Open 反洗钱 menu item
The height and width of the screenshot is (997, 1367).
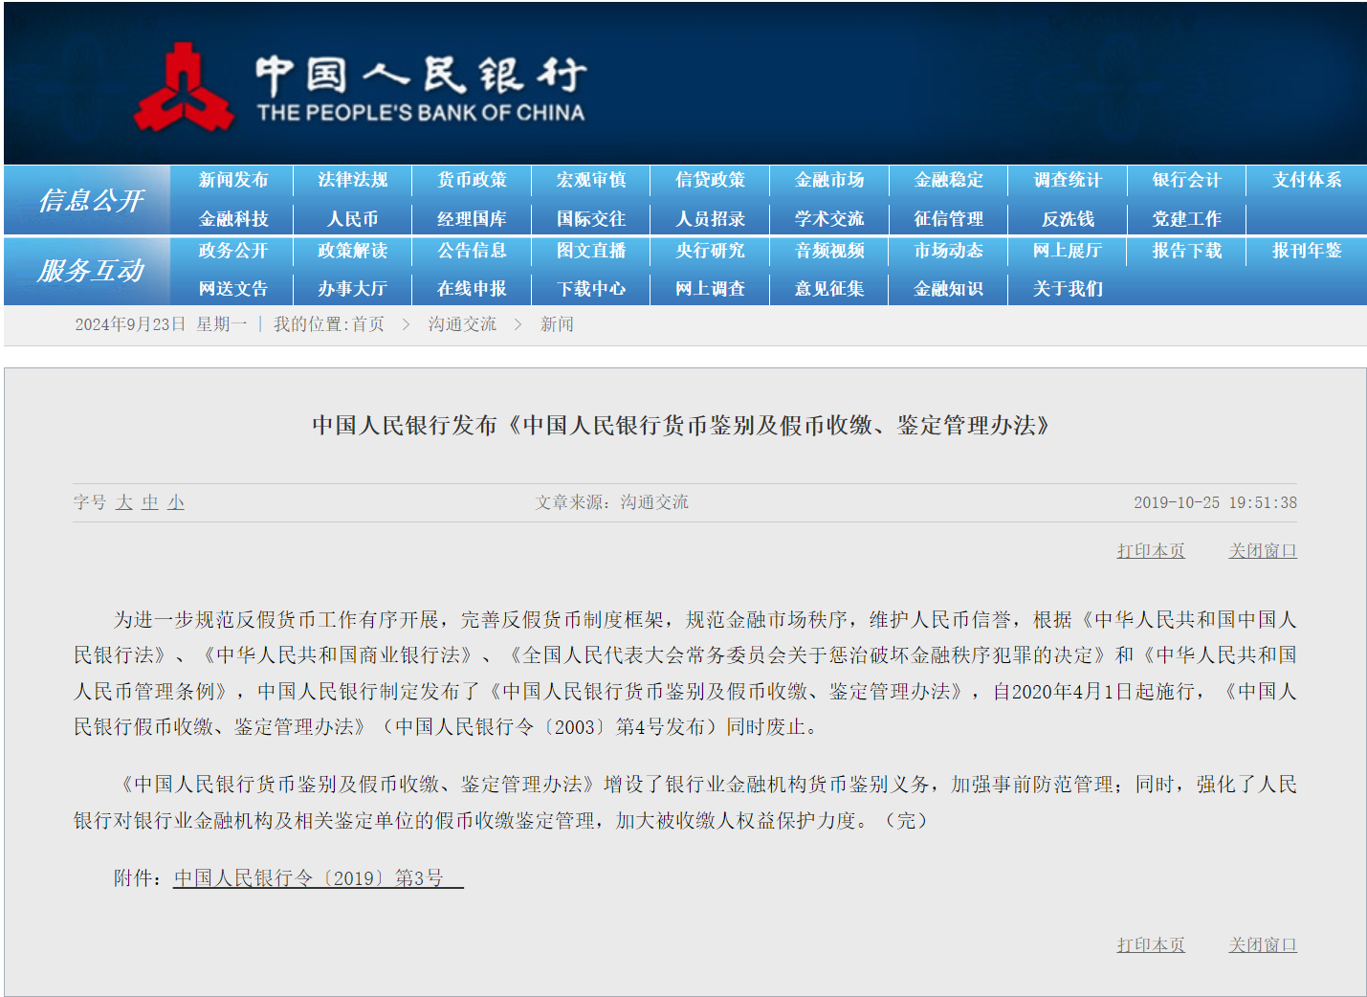pos(1068,219)
